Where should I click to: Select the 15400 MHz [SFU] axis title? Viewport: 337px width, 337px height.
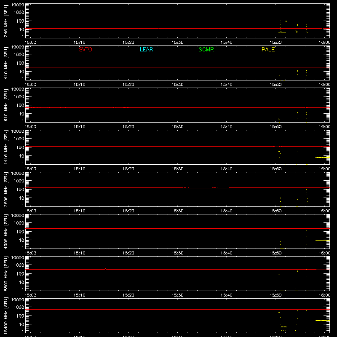click(5, 316)
